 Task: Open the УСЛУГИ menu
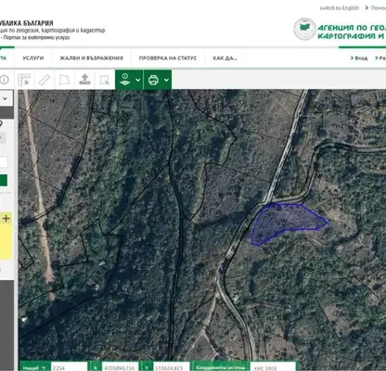pos(32,58)
